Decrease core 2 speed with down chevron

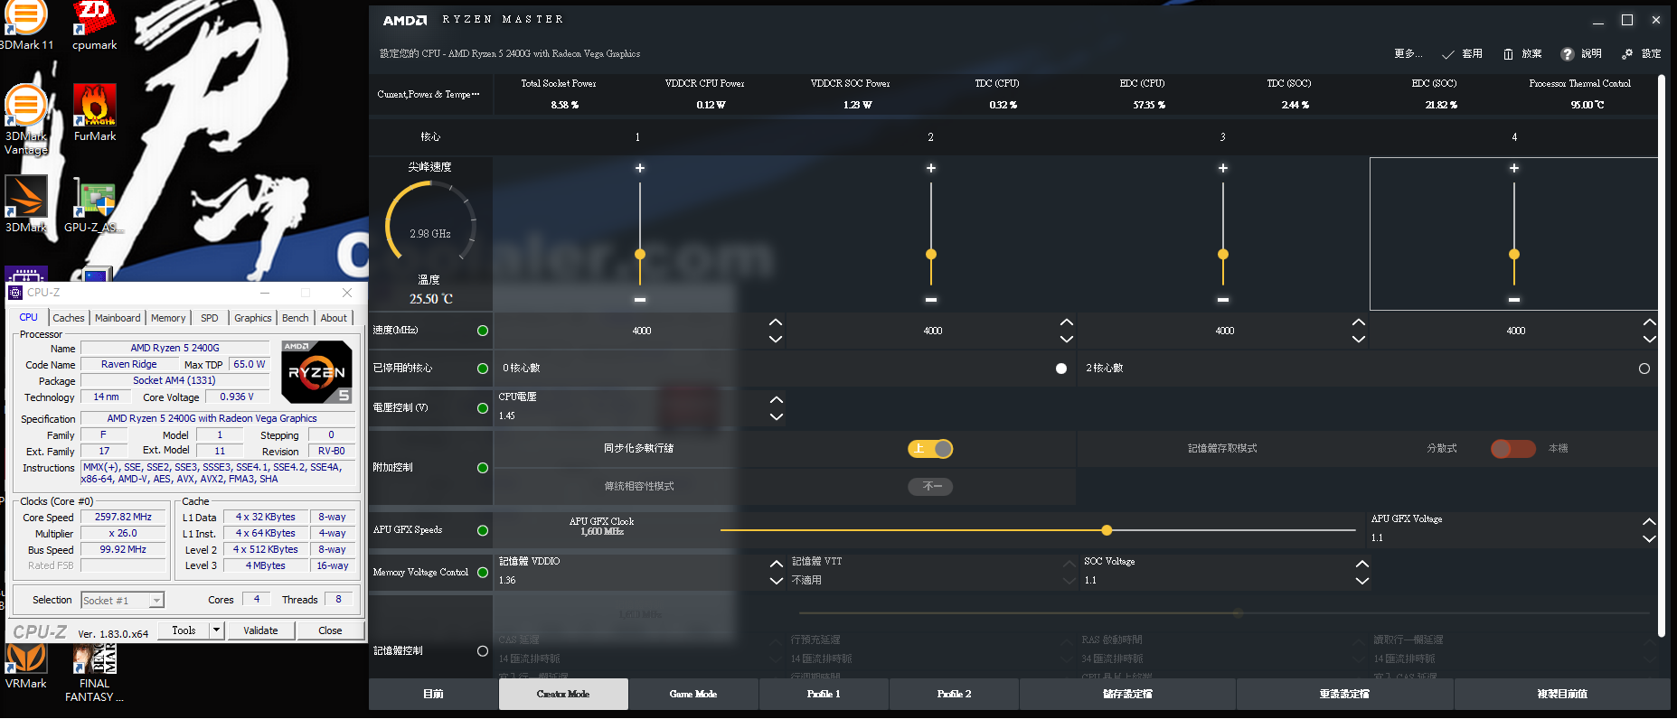tap(1067, 340)
